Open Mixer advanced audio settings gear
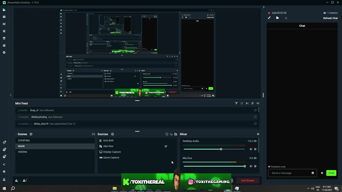 pos(258,134)
